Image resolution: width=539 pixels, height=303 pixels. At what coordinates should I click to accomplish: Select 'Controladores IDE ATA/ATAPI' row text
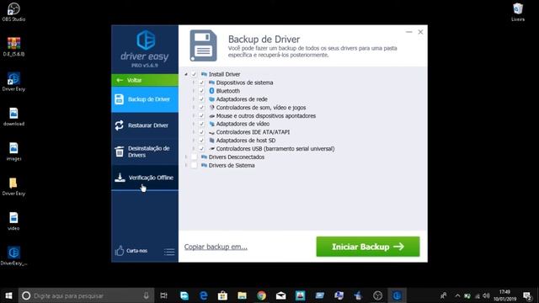click(x=253, y=132)
